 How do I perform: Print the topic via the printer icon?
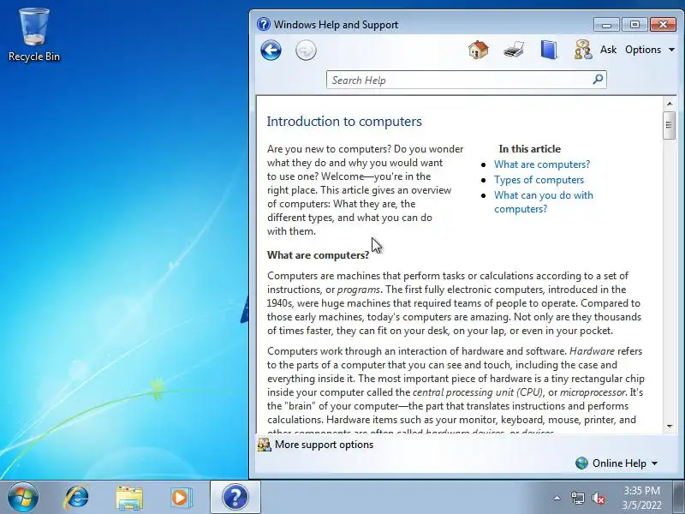tap(513, 50)
